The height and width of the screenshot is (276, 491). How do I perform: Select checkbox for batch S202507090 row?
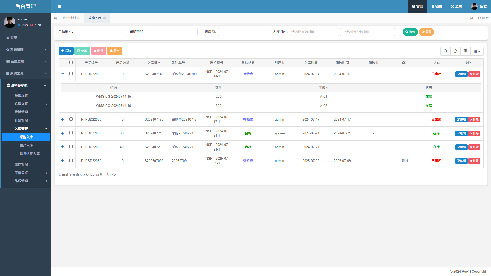coord(71,160)
